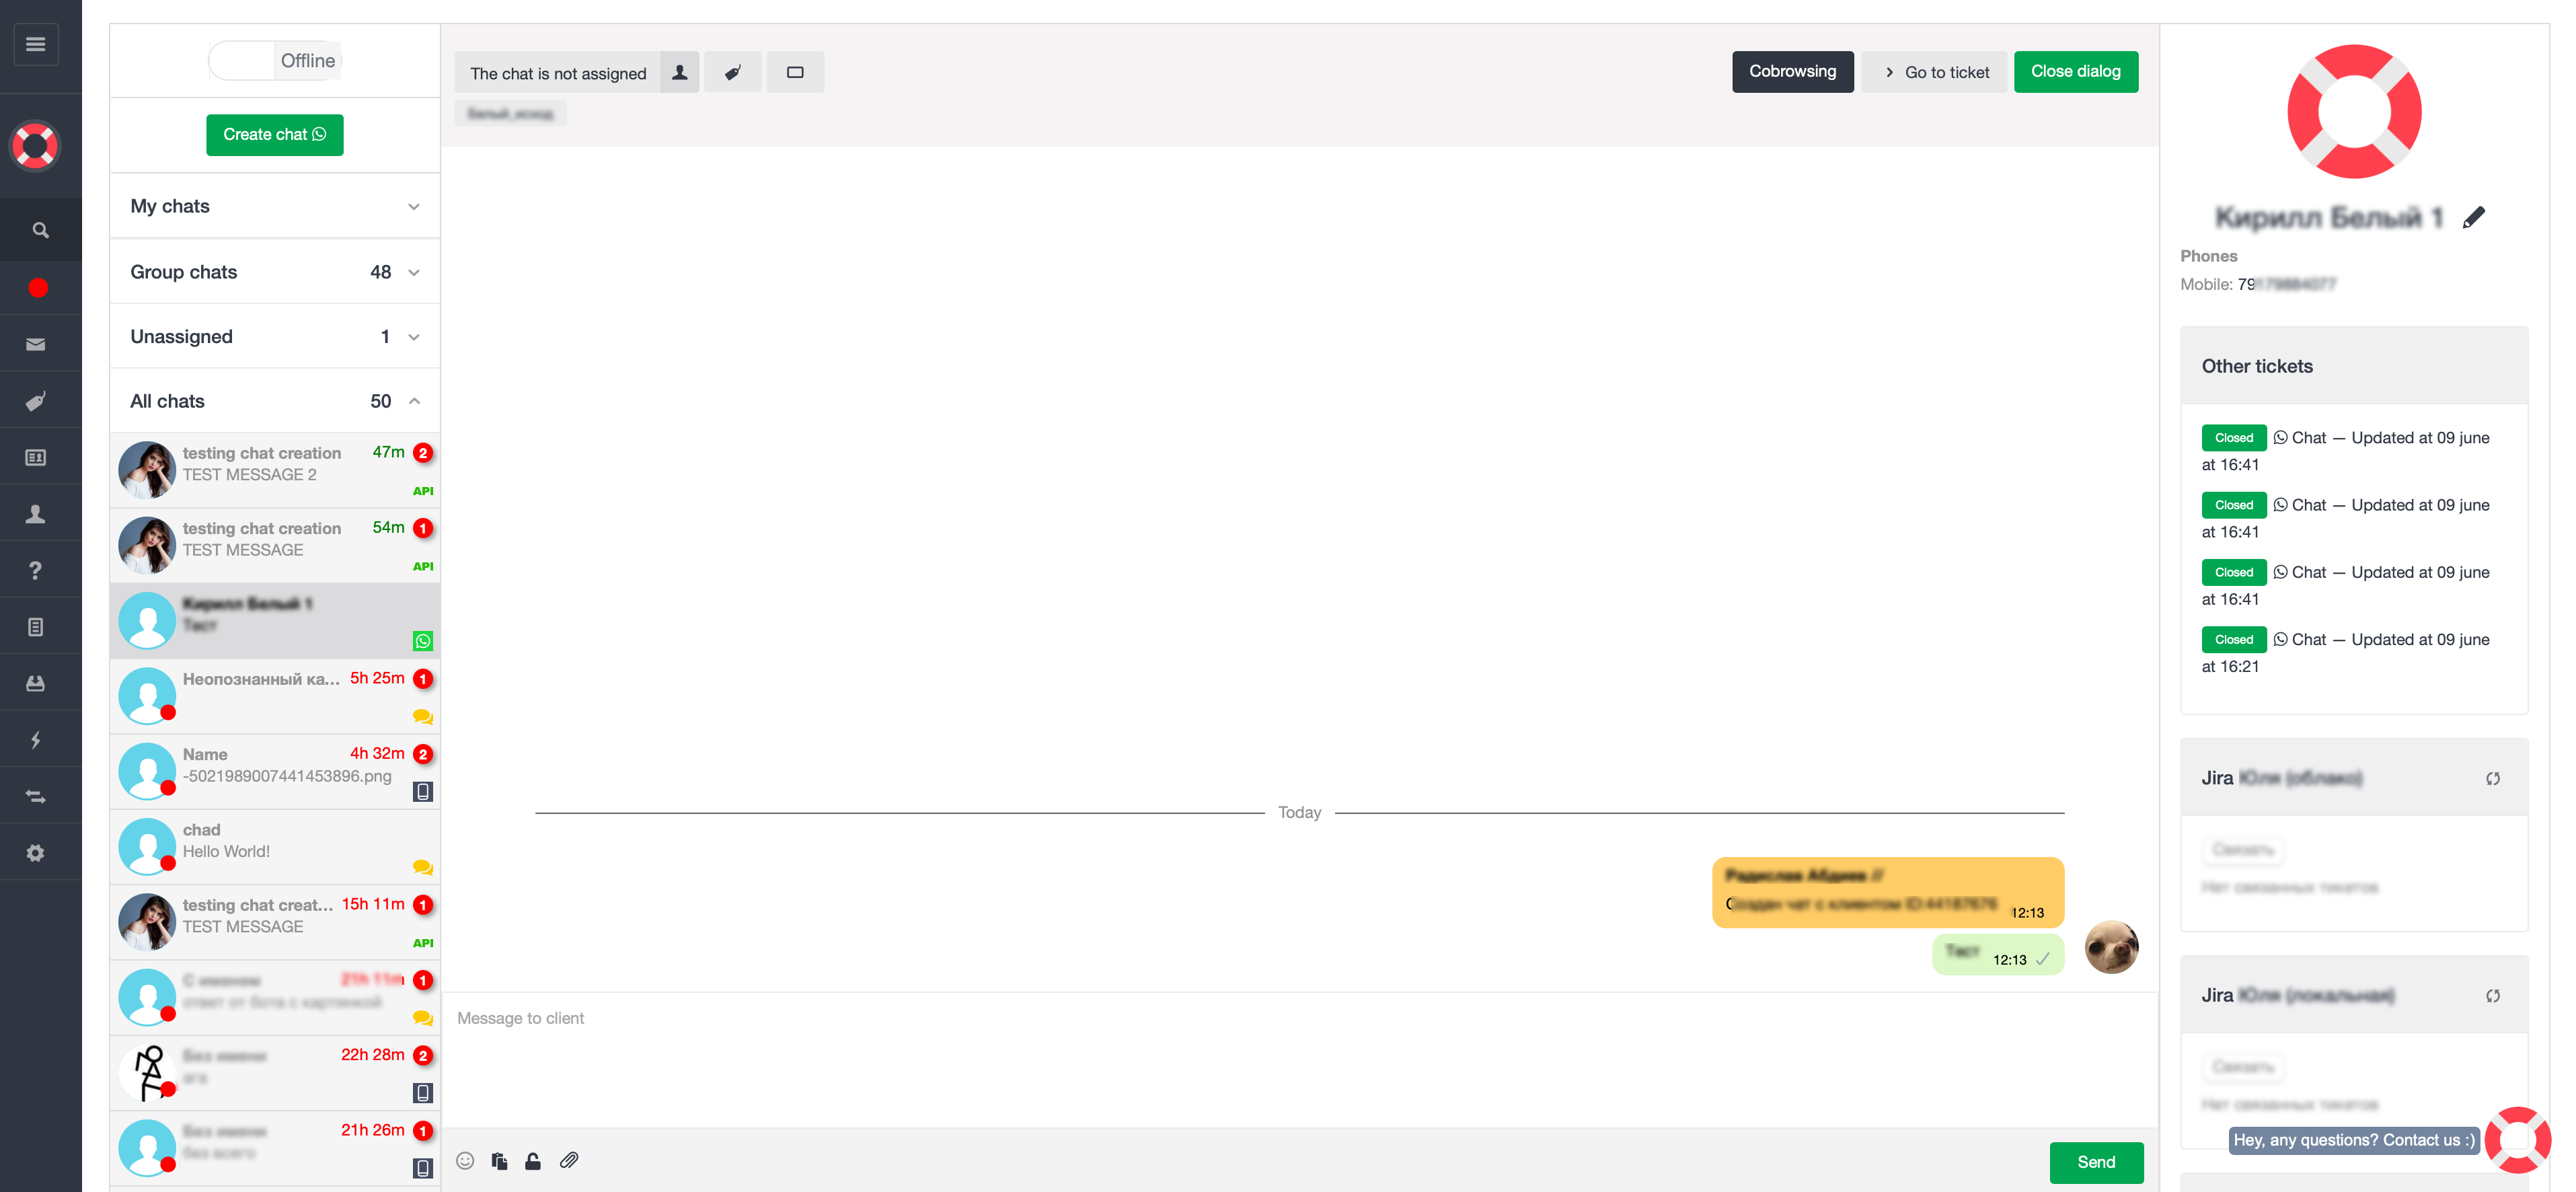The image size is (2576, 1192).
Task: Open the settings gear in the sidebar
Action: tap(36, 853)
